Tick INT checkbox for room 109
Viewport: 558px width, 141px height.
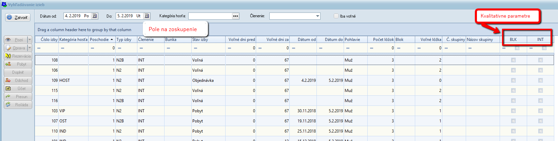pos(540,80)
